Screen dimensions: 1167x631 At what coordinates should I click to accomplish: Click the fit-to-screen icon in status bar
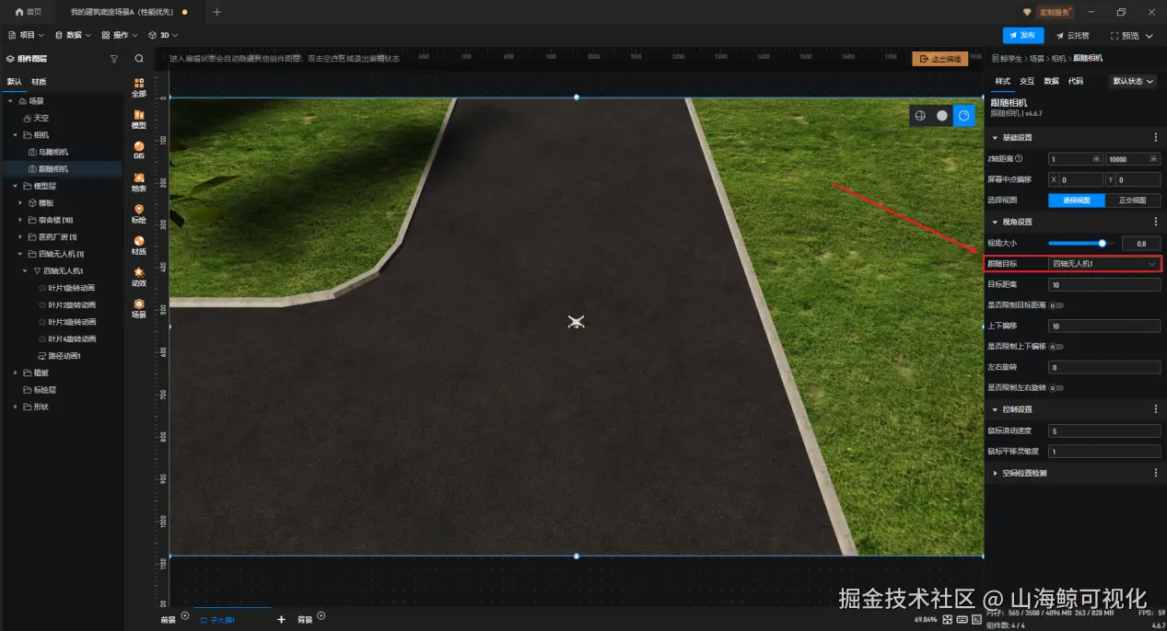click(947, 620)
